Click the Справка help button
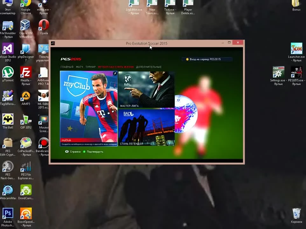 click(73, 152)
